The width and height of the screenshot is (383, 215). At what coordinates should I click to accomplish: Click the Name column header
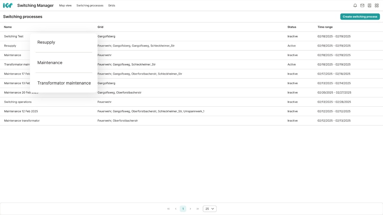7,27
